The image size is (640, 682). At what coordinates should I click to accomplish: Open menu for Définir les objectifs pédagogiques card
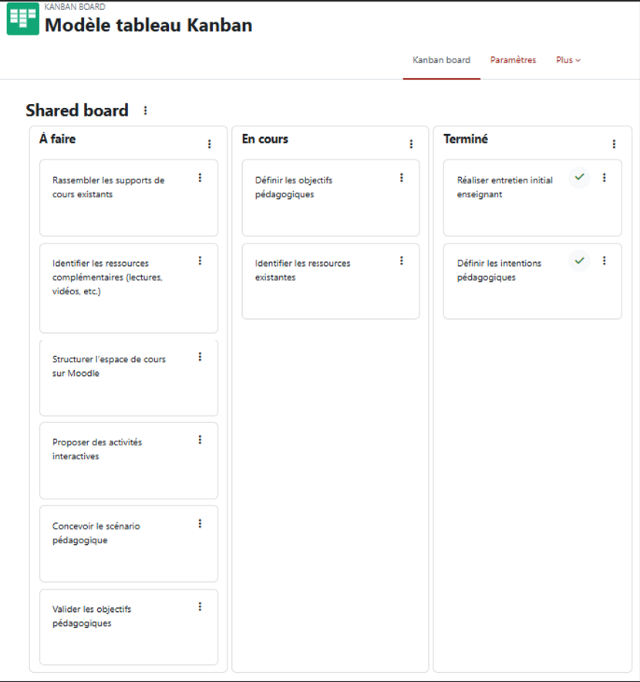[402, 177]
